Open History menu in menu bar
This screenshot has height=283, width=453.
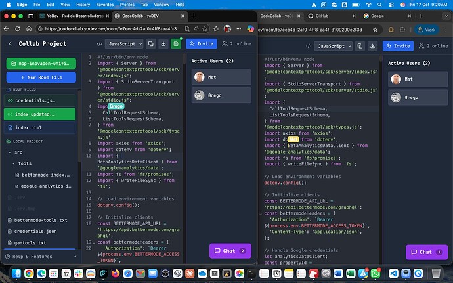(x=83, y=5)
